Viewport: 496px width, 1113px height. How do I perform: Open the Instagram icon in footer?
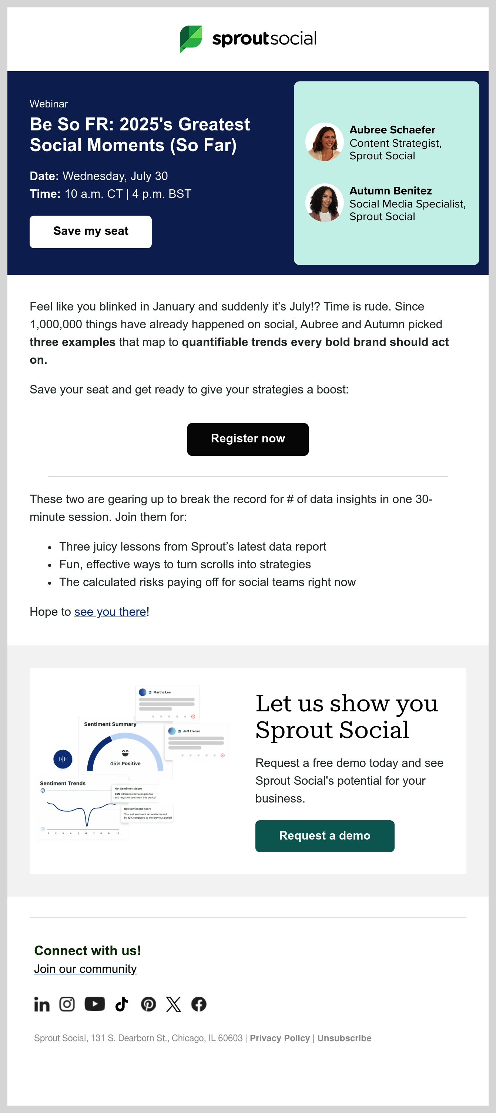[x=67, y=1004]
